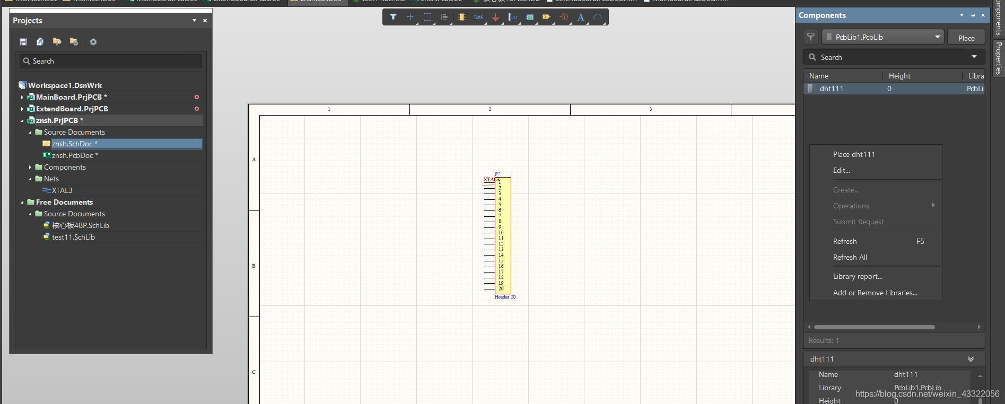This screenshot has width=1005, height=404.
Task: Click ExtendBoard.PrjPCB red status indicator
Action: tap(197, 109)
